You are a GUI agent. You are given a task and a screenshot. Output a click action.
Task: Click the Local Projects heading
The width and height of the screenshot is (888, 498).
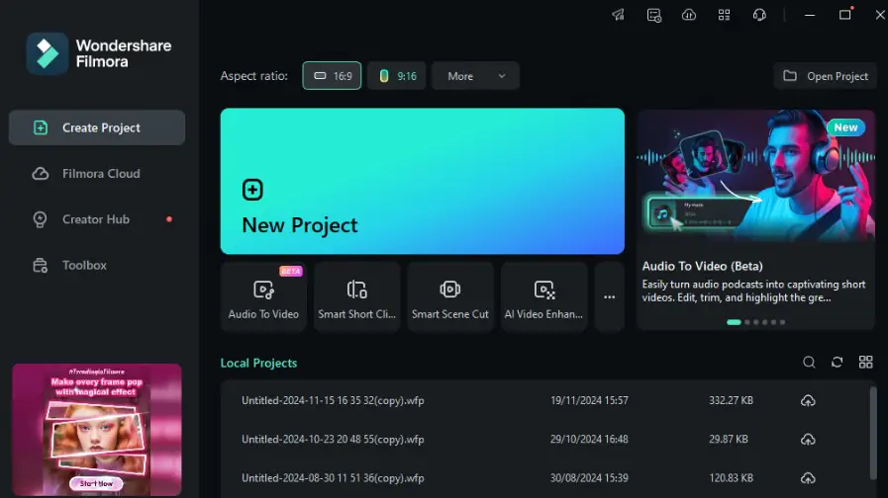258,363
